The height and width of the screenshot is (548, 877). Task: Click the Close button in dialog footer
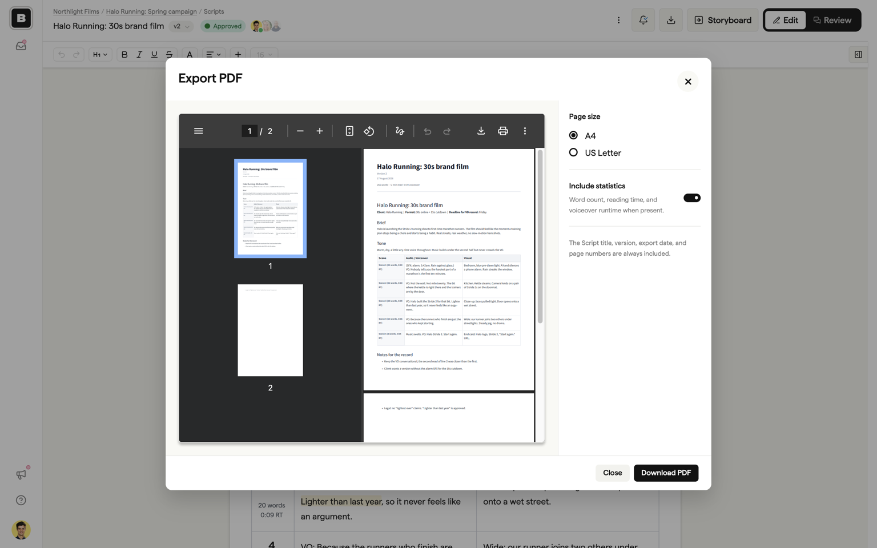612,473
